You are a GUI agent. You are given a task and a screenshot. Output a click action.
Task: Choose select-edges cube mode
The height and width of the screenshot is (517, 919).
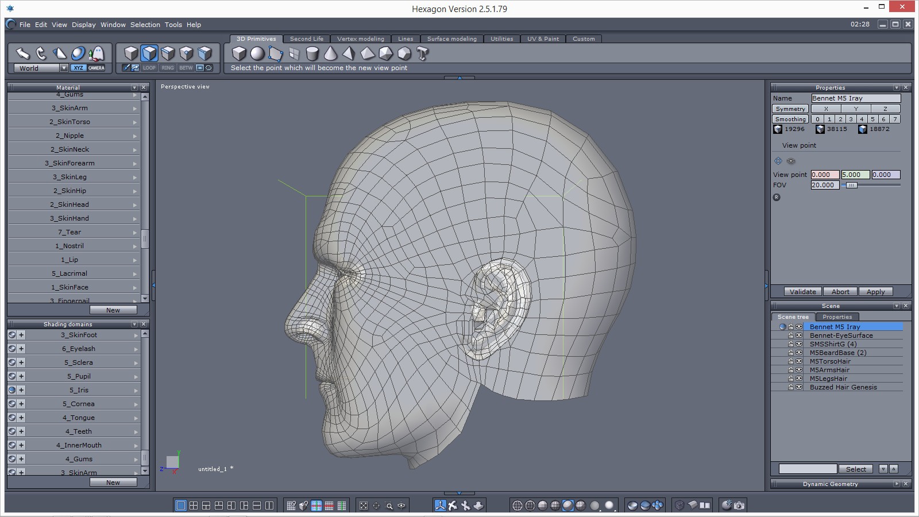(x=168, y=53)
